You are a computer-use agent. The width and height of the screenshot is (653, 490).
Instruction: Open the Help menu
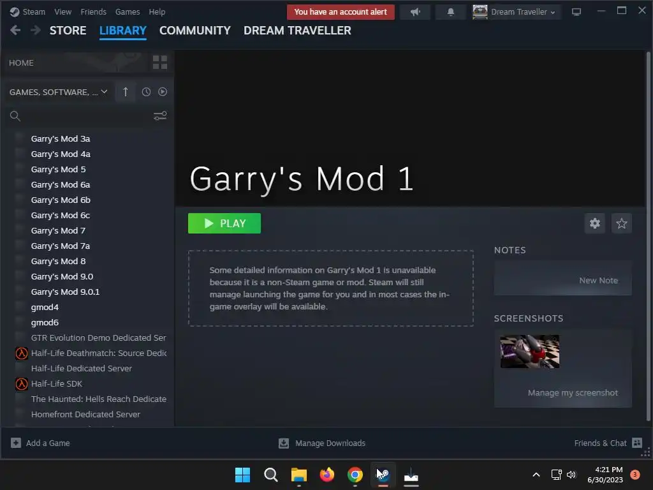point(157,11)
